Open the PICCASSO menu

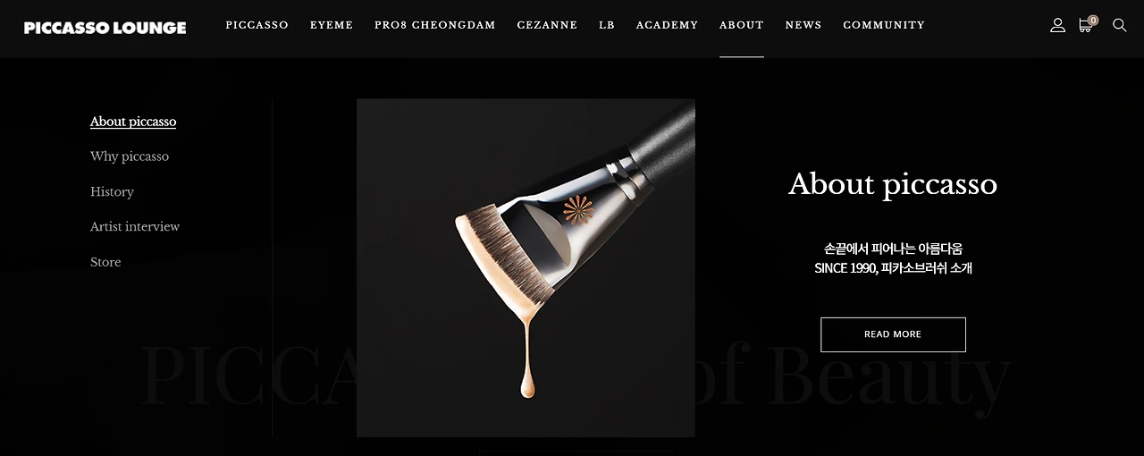point(257,25)
